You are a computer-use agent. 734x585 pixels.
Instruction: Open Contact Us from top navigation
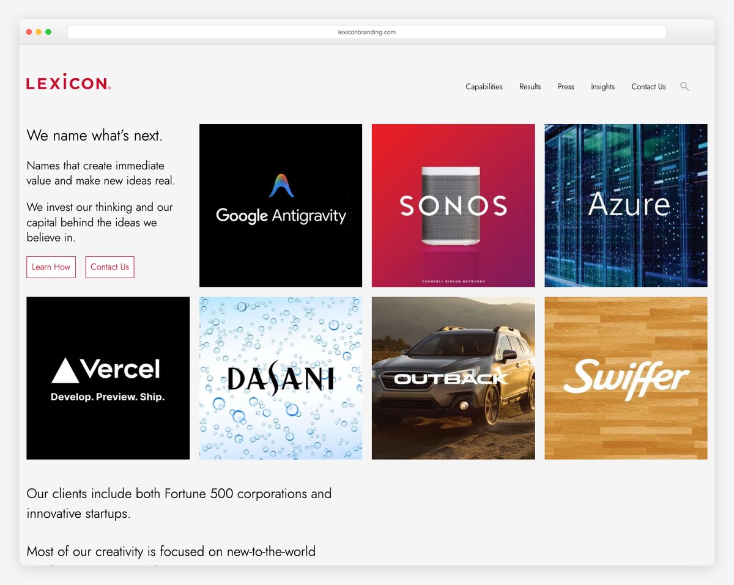pyautogui.click(x=648, y=86)
